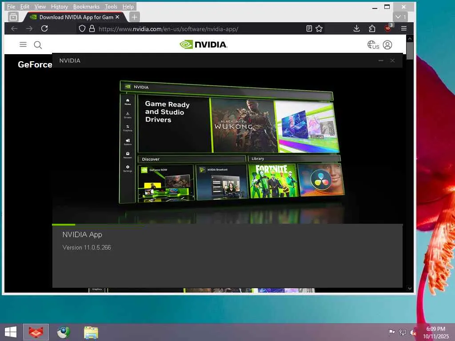455x341 pixels.
Task: Click the nvidia.com URL address field
Action: pos(168,29)
